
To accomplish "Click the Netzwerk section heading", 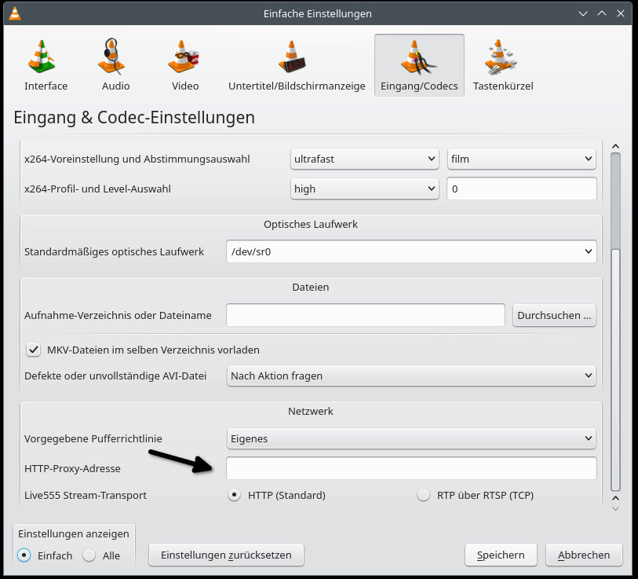I will tap(311, 411).
